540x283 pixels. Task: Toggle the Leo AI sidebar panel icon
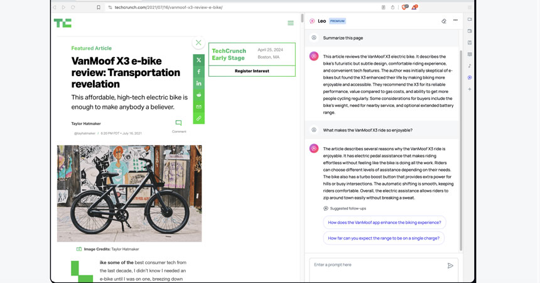pos(470,77)
